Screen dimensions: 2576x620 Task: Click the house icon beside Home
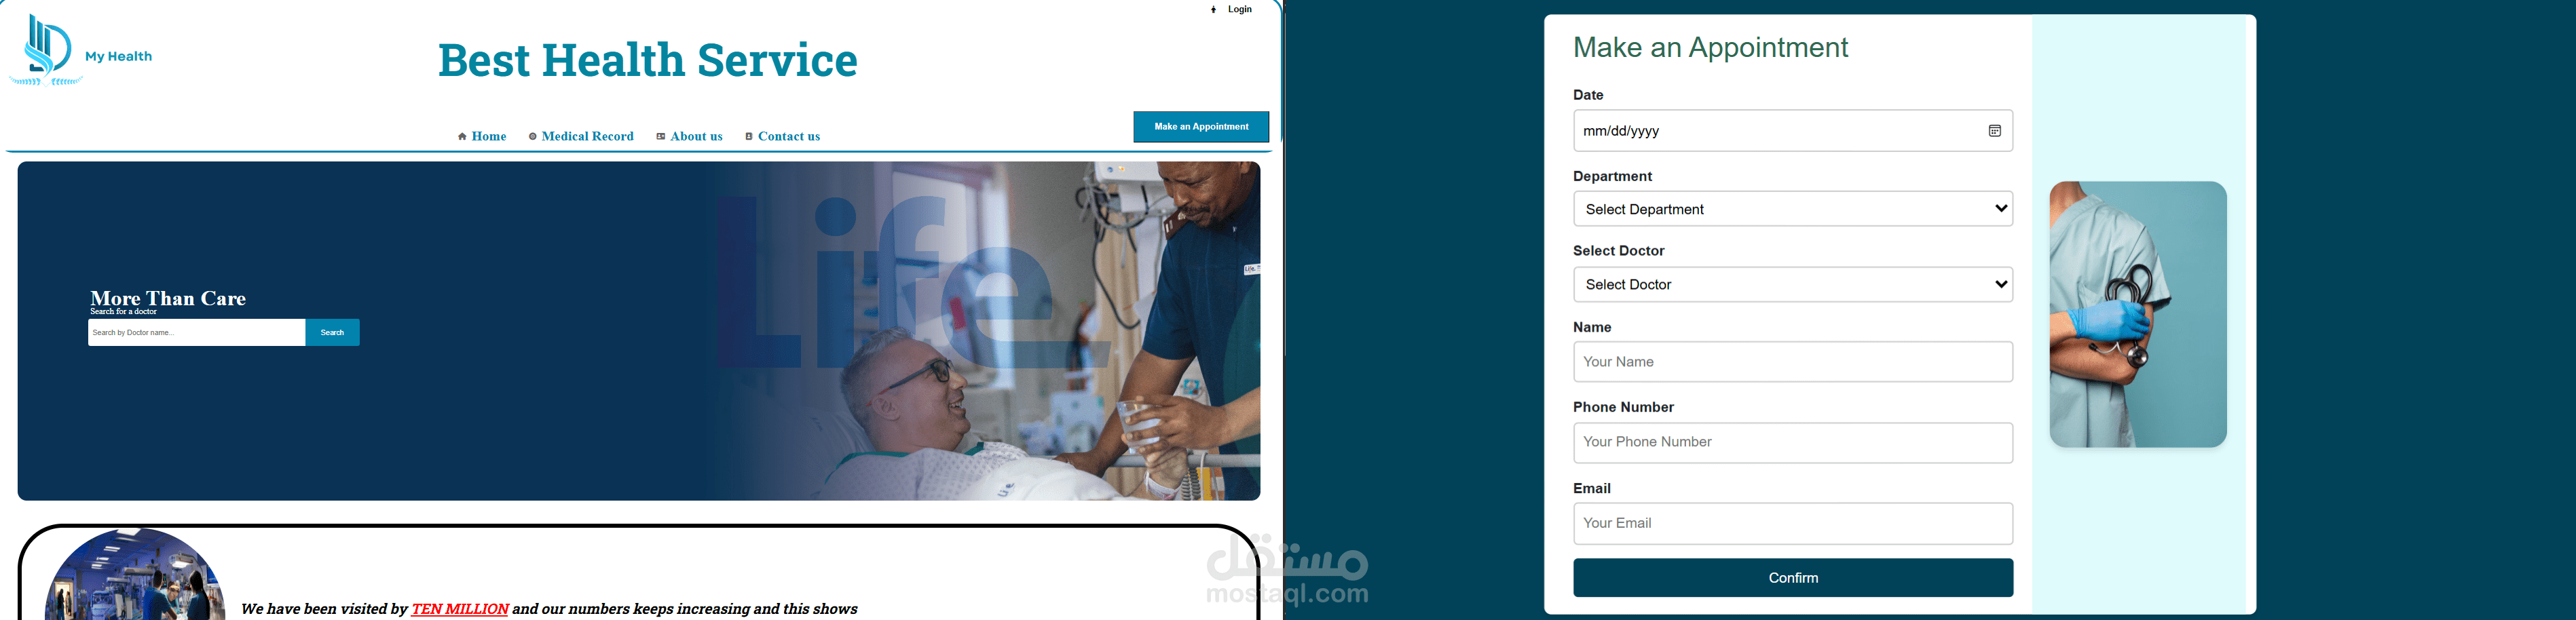(x=462, y=137)
